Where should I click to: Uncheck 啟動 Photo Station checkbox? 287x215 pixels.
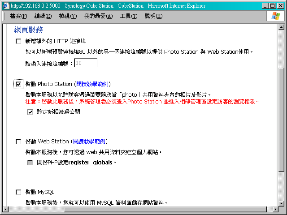tap(18, 84)
